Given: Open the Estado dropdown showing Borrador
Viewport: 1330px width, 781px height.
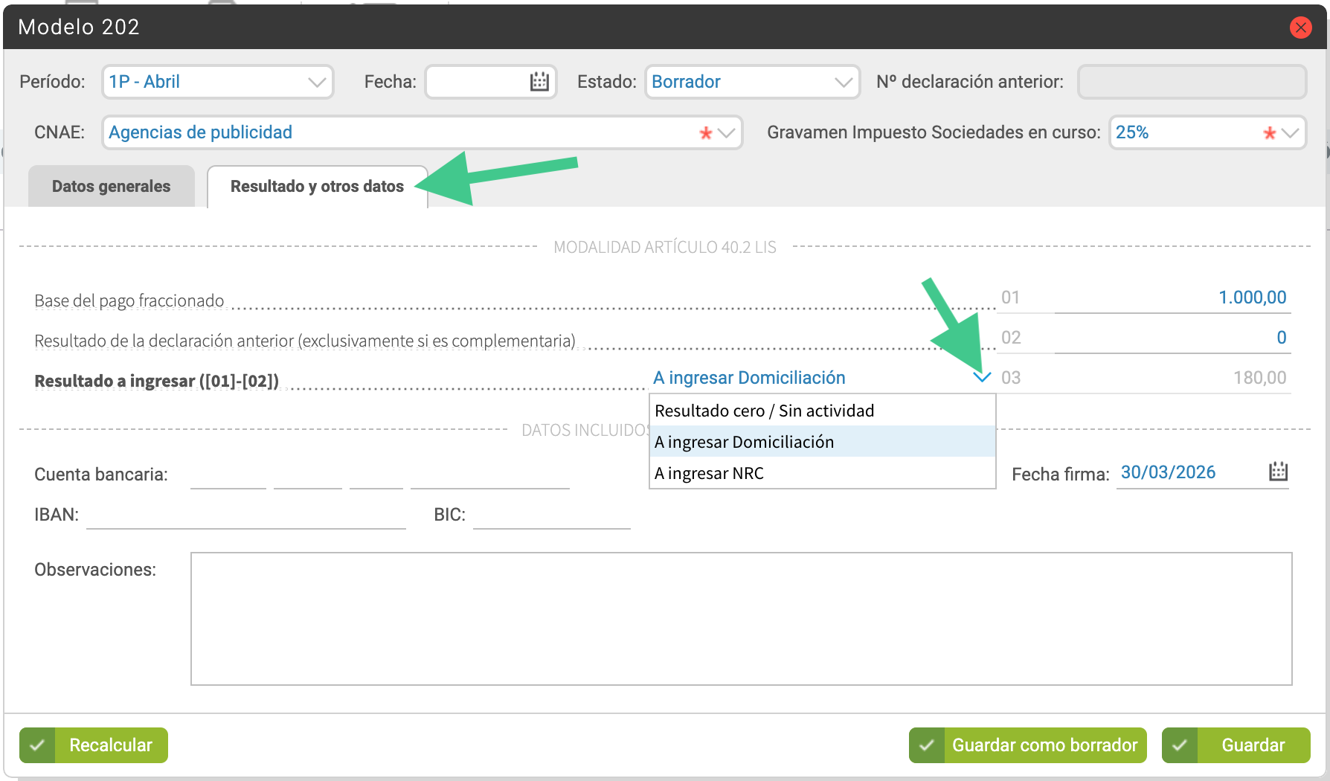Looking at the screenshot, I should click(842, 82).
